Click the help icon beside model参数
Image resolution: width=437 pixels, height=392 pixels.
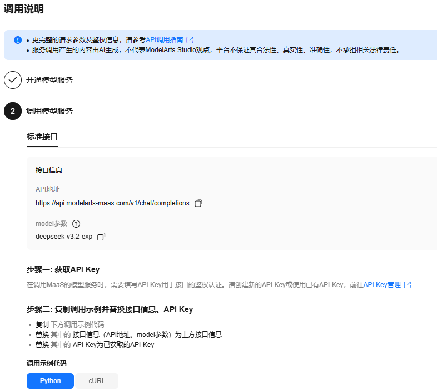(76, 224)
